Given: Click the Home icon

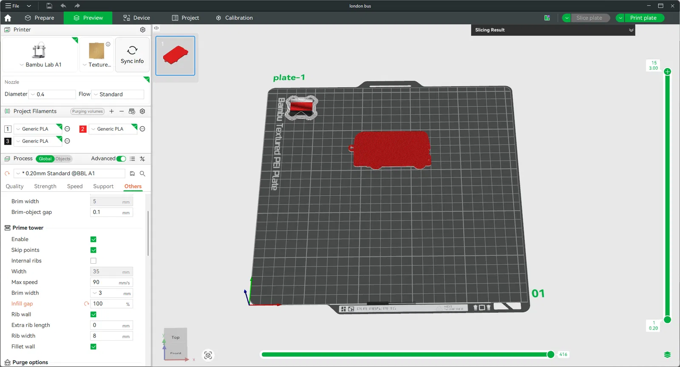Looking at the screenshot, I should 8,18.
